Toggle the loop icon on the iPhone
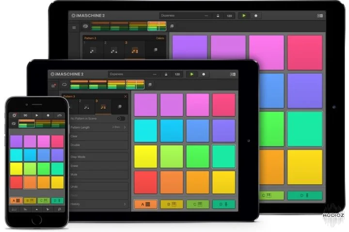The image size is (349, 232). (x=14, y=123)
